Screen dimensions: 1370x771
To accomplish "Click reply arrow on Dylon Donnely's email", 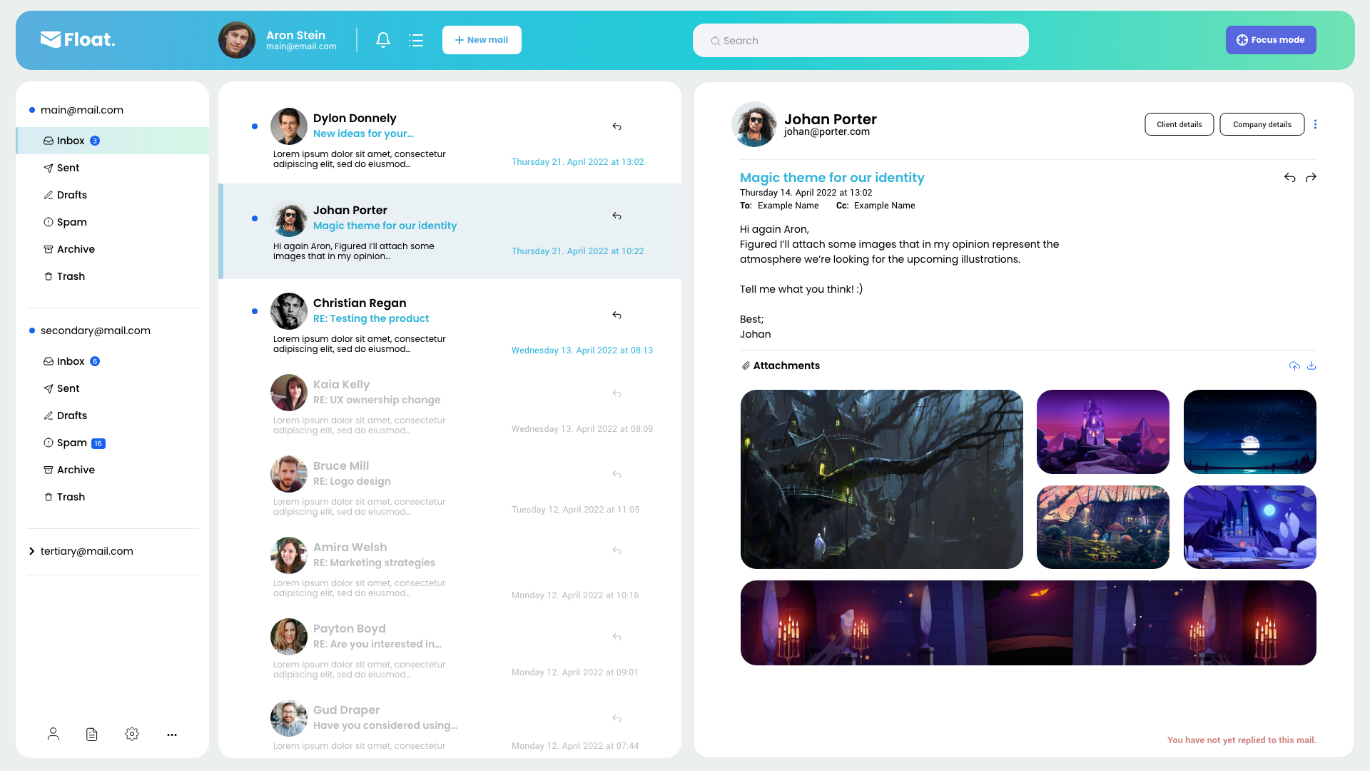I will coord(616,126).
